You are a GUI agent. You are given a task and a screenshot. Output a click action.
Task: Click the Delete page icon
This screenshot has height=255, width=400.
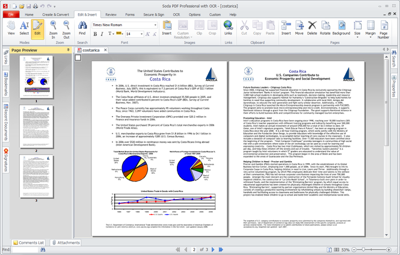coord(312,28)
